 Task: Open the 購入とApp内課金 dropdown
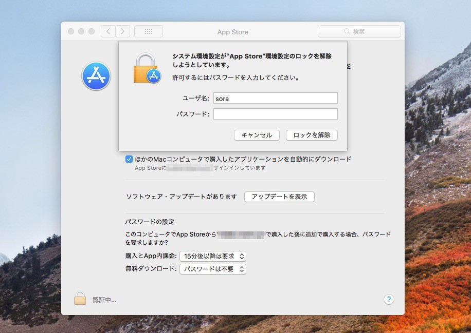[x=213, y=256]
